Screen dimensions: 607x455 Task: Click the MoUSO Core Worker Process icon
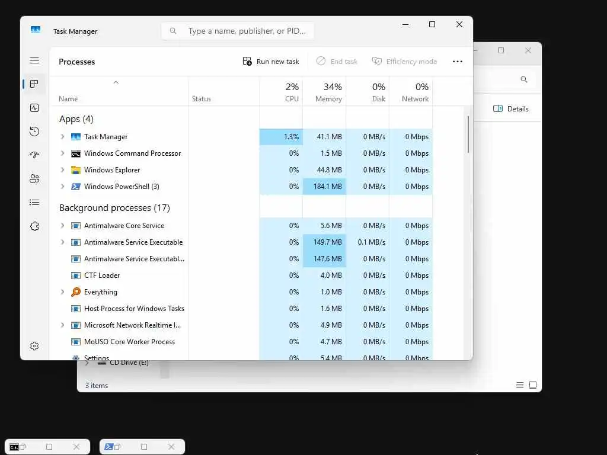tap(76, 342)
